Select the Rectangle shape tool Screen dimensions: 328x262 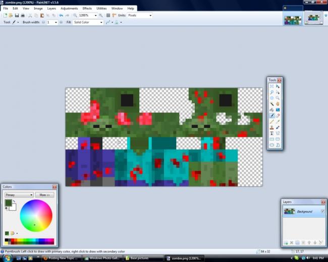(271, 139)
